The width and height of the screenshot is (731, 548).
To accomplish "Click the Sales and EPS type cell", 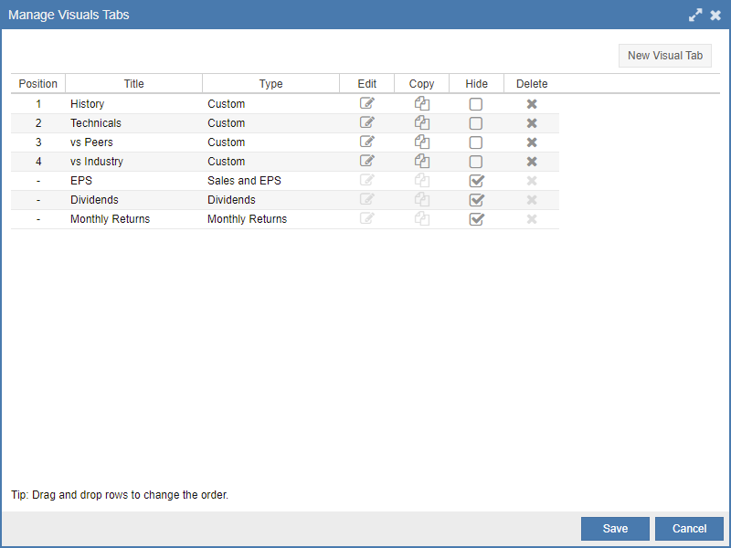I will 270,180.
